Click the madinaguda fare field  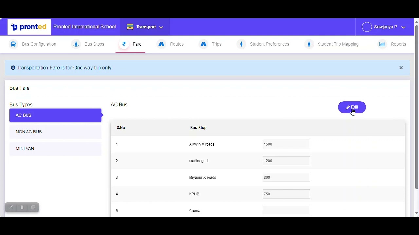[286, 161]
